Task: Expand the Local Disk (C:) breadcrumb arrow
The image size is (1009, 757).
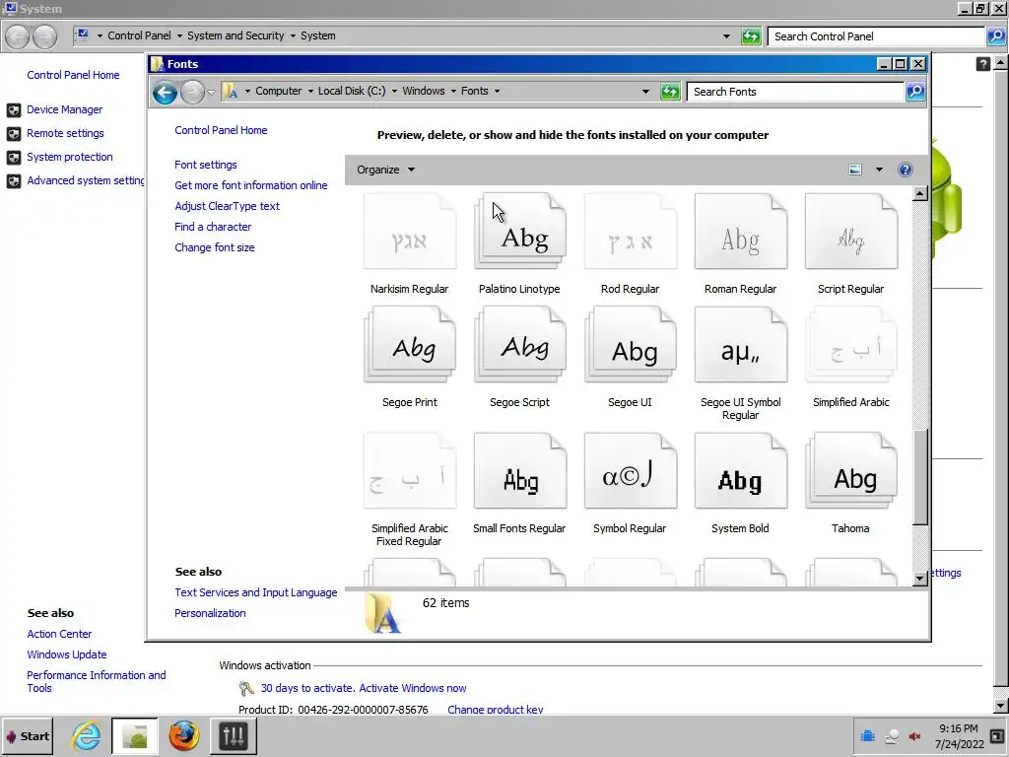Action: click(x=394, y=92)
